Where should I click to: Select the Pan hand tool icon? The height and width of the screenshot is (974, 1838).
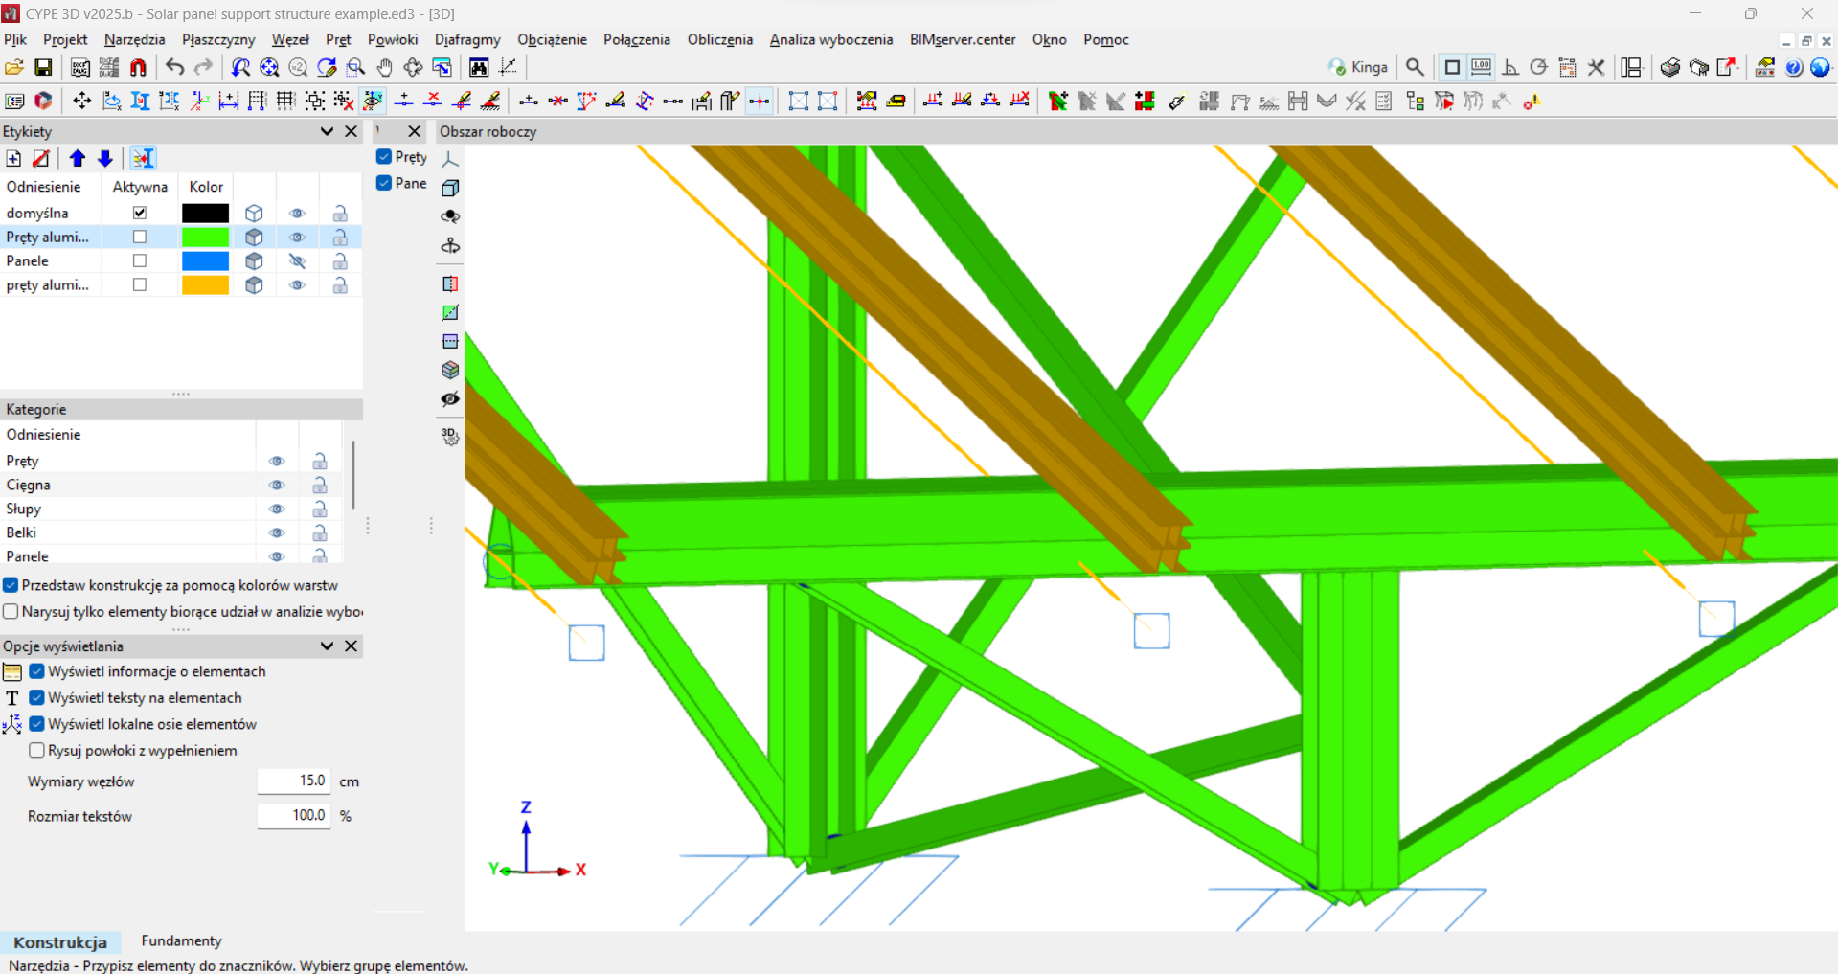point(384,67)
